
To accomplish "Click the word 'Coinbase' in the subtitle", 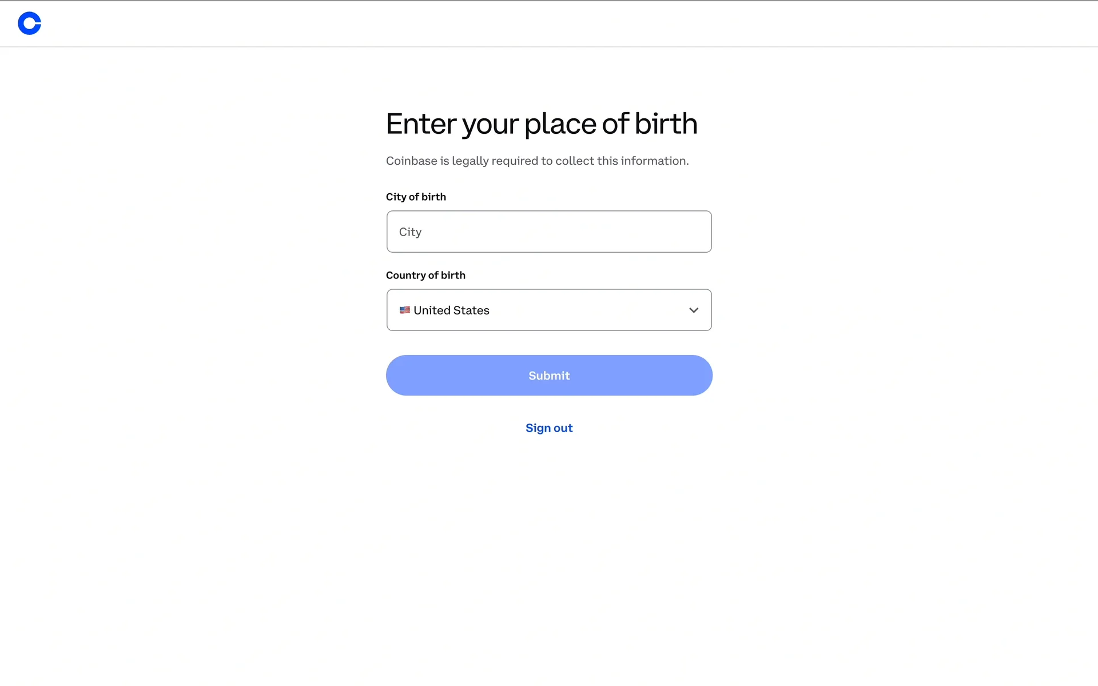I will pyautogui.click(x=411, y=161).
